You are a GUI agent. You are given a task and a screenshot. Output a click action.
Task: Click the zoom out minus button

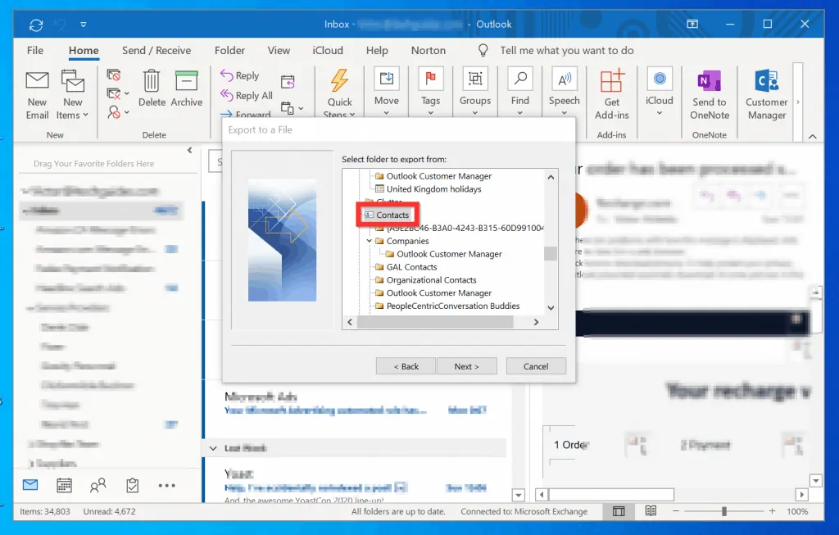(x=676, y=511)
